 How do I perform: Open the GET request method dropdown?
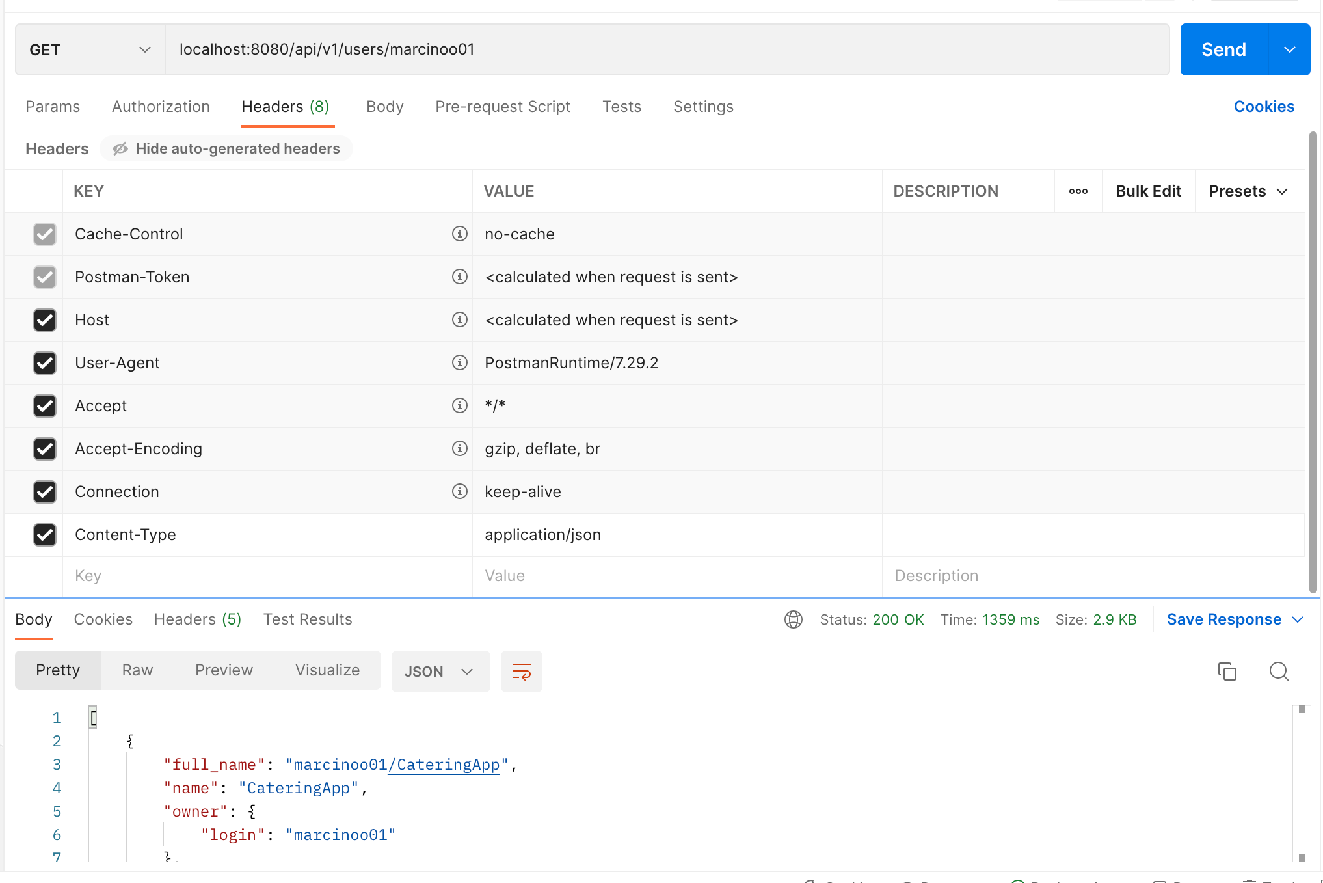144,49
